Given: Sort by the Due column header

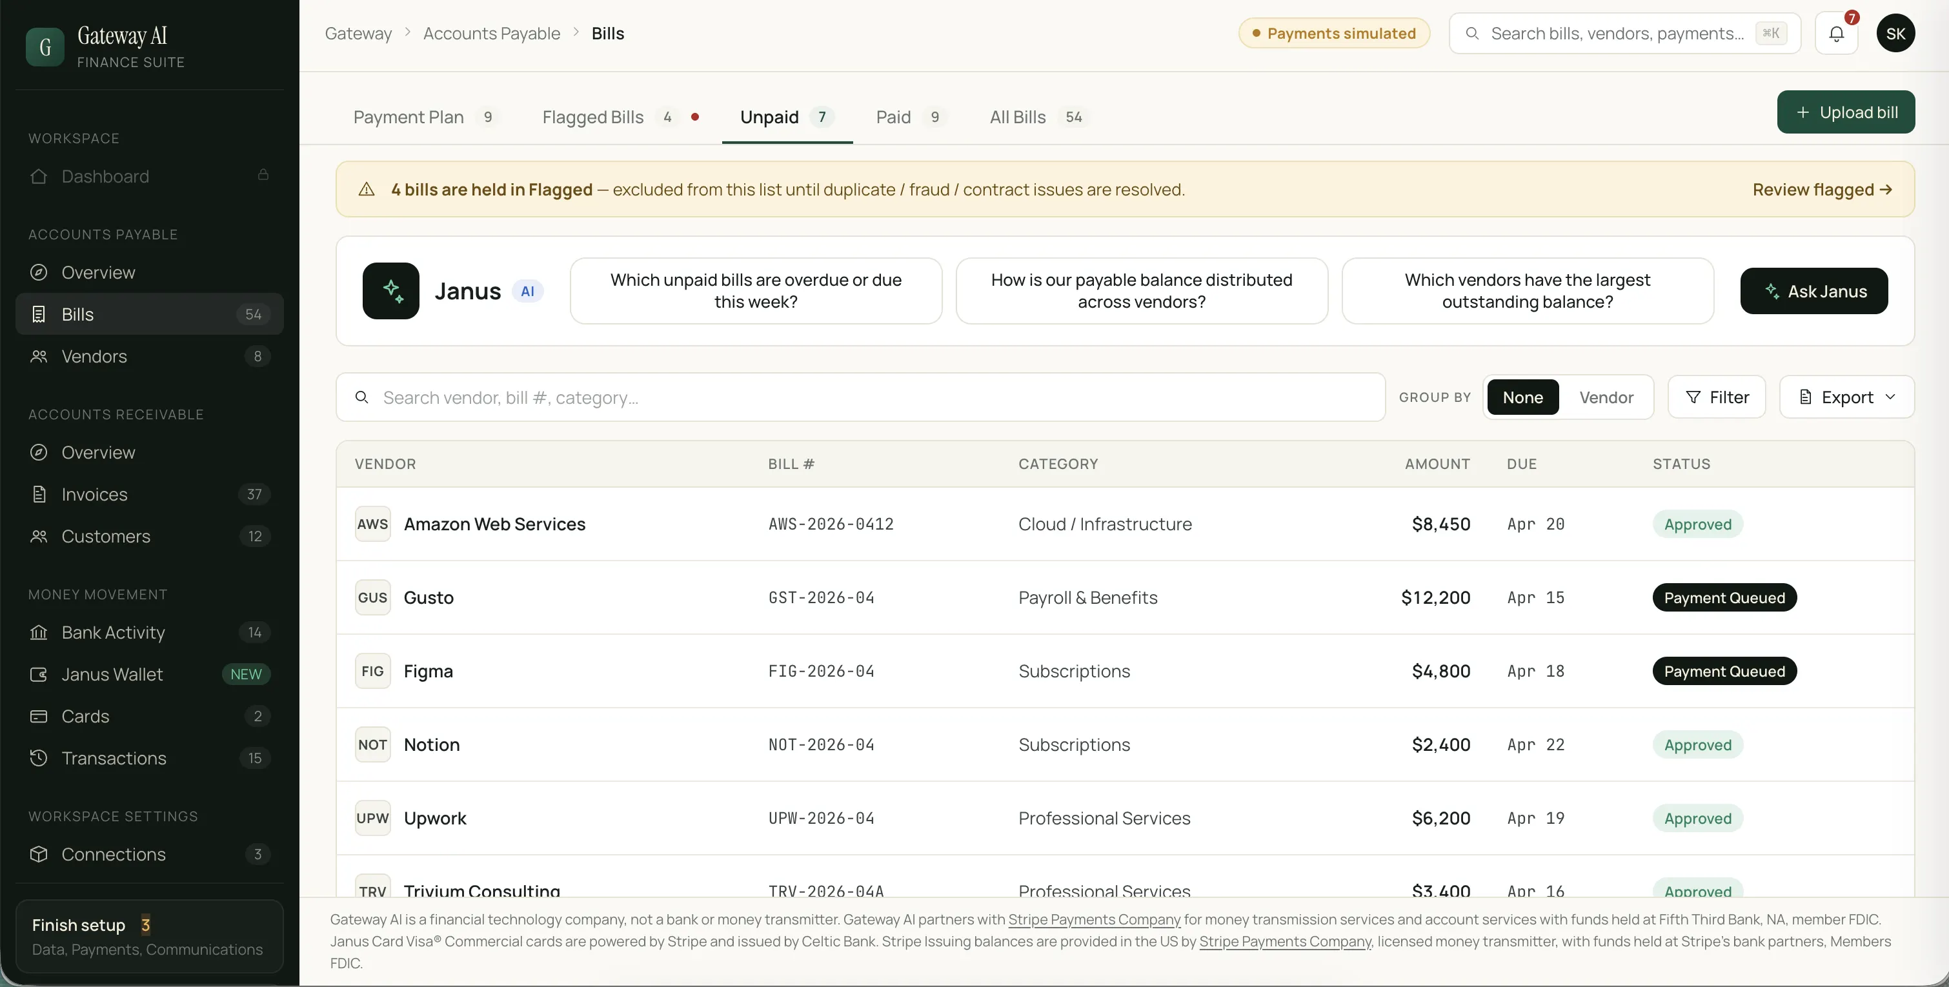Looking at the screenshot, I should pyautogui.click(x=1522, y=464).
